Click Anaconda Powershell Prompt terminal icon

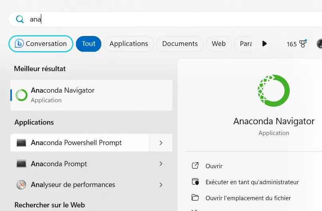pos(22,143)
